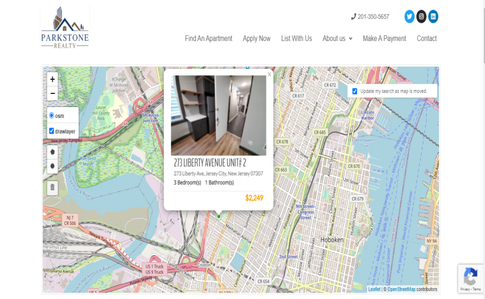This screenshot has width=485, height=299.
Task: Zoom in on the map
Action: (52, 80)
